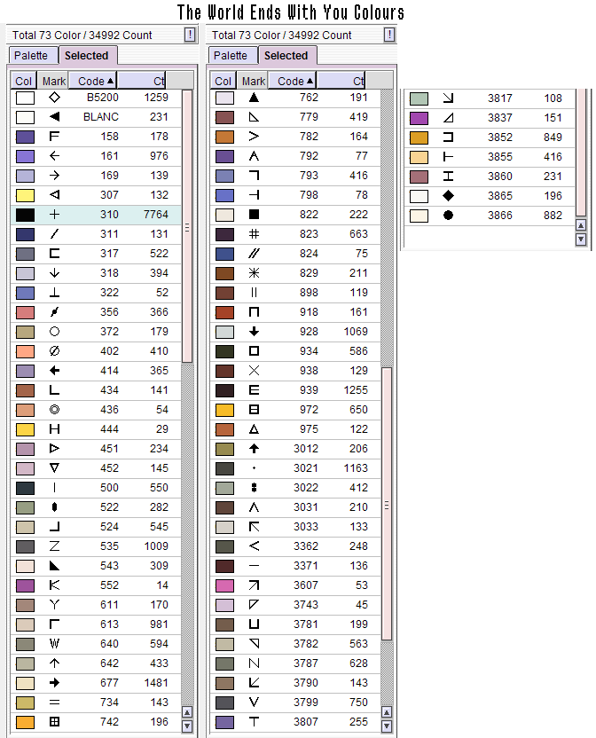The image size is (596, 738).
Task: Click the count value 7764
Action: pyautogui.click(x=156, y=215)
